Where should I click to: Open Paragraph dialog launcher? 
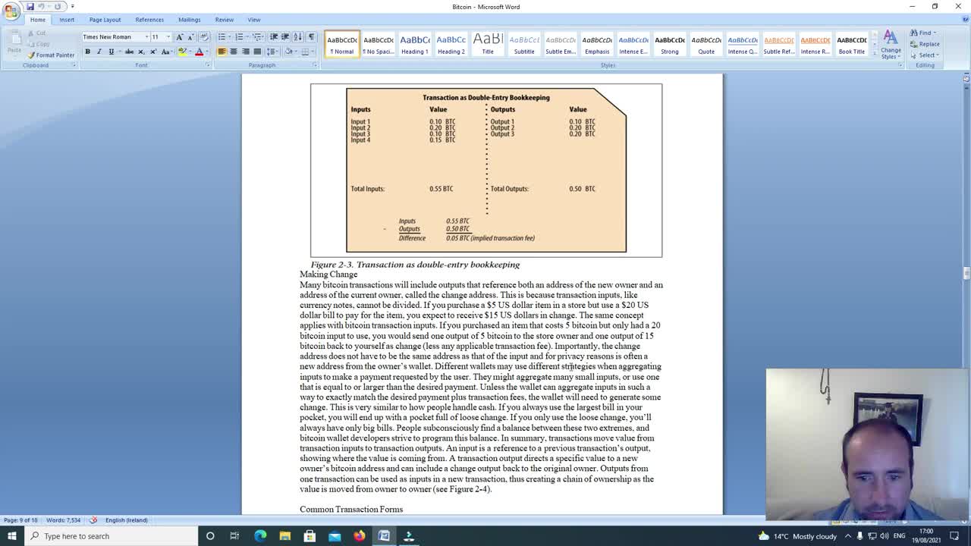pos(315,65)
